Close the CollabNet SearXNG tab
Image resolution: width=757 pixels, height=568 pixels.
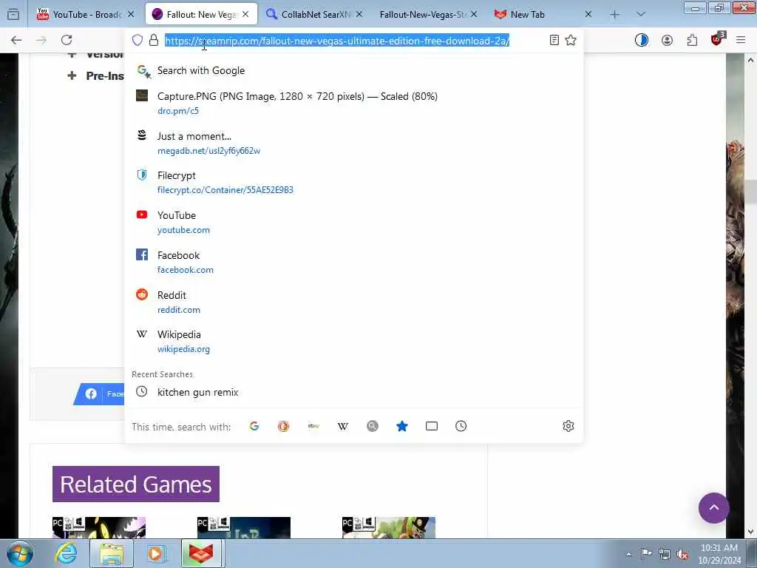(359, 15)
